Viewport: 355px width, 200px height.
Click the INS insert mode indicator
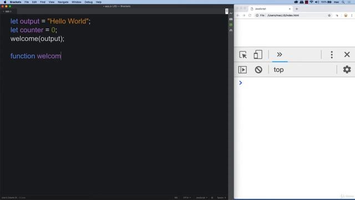176,198
